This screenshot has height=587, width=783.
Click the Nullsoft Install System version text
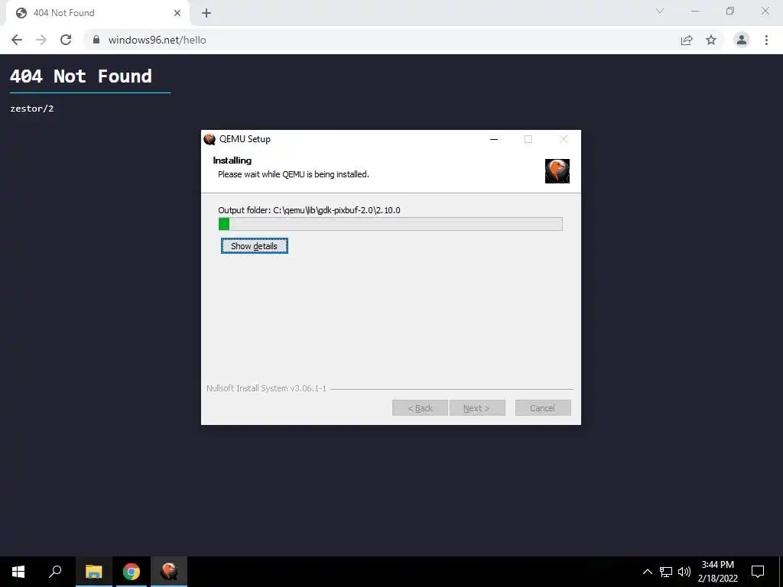[267, 388]
